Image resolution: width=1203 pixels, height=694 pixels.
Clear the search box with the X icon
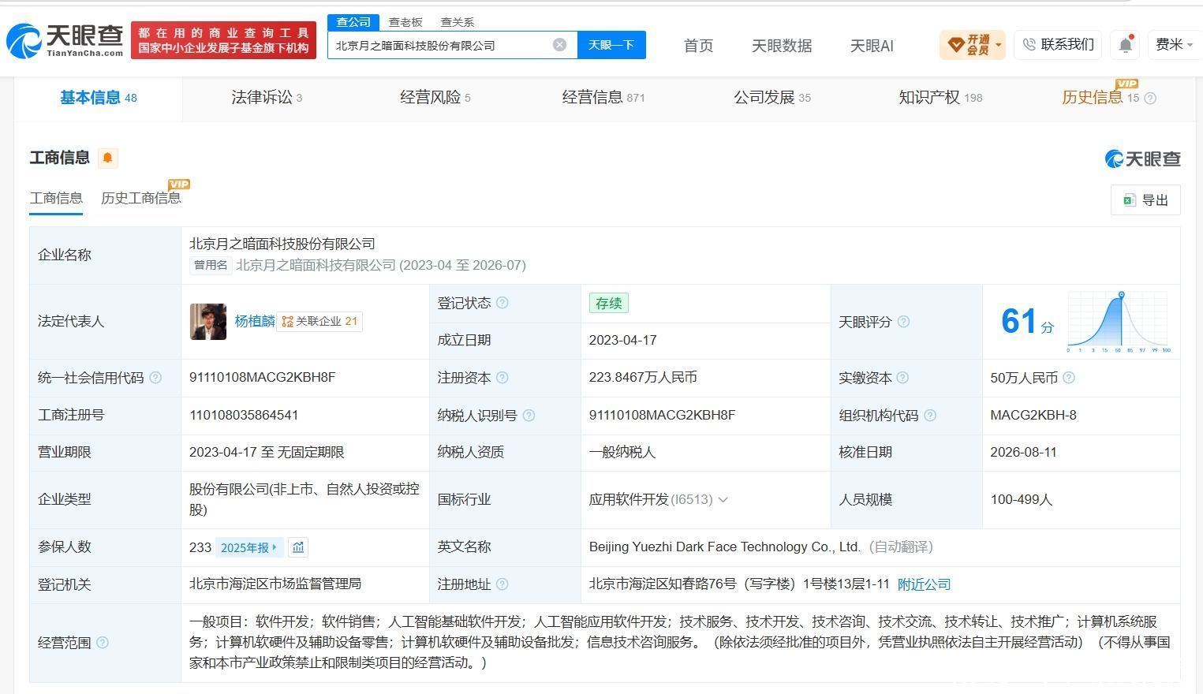(x=559, y=45)
